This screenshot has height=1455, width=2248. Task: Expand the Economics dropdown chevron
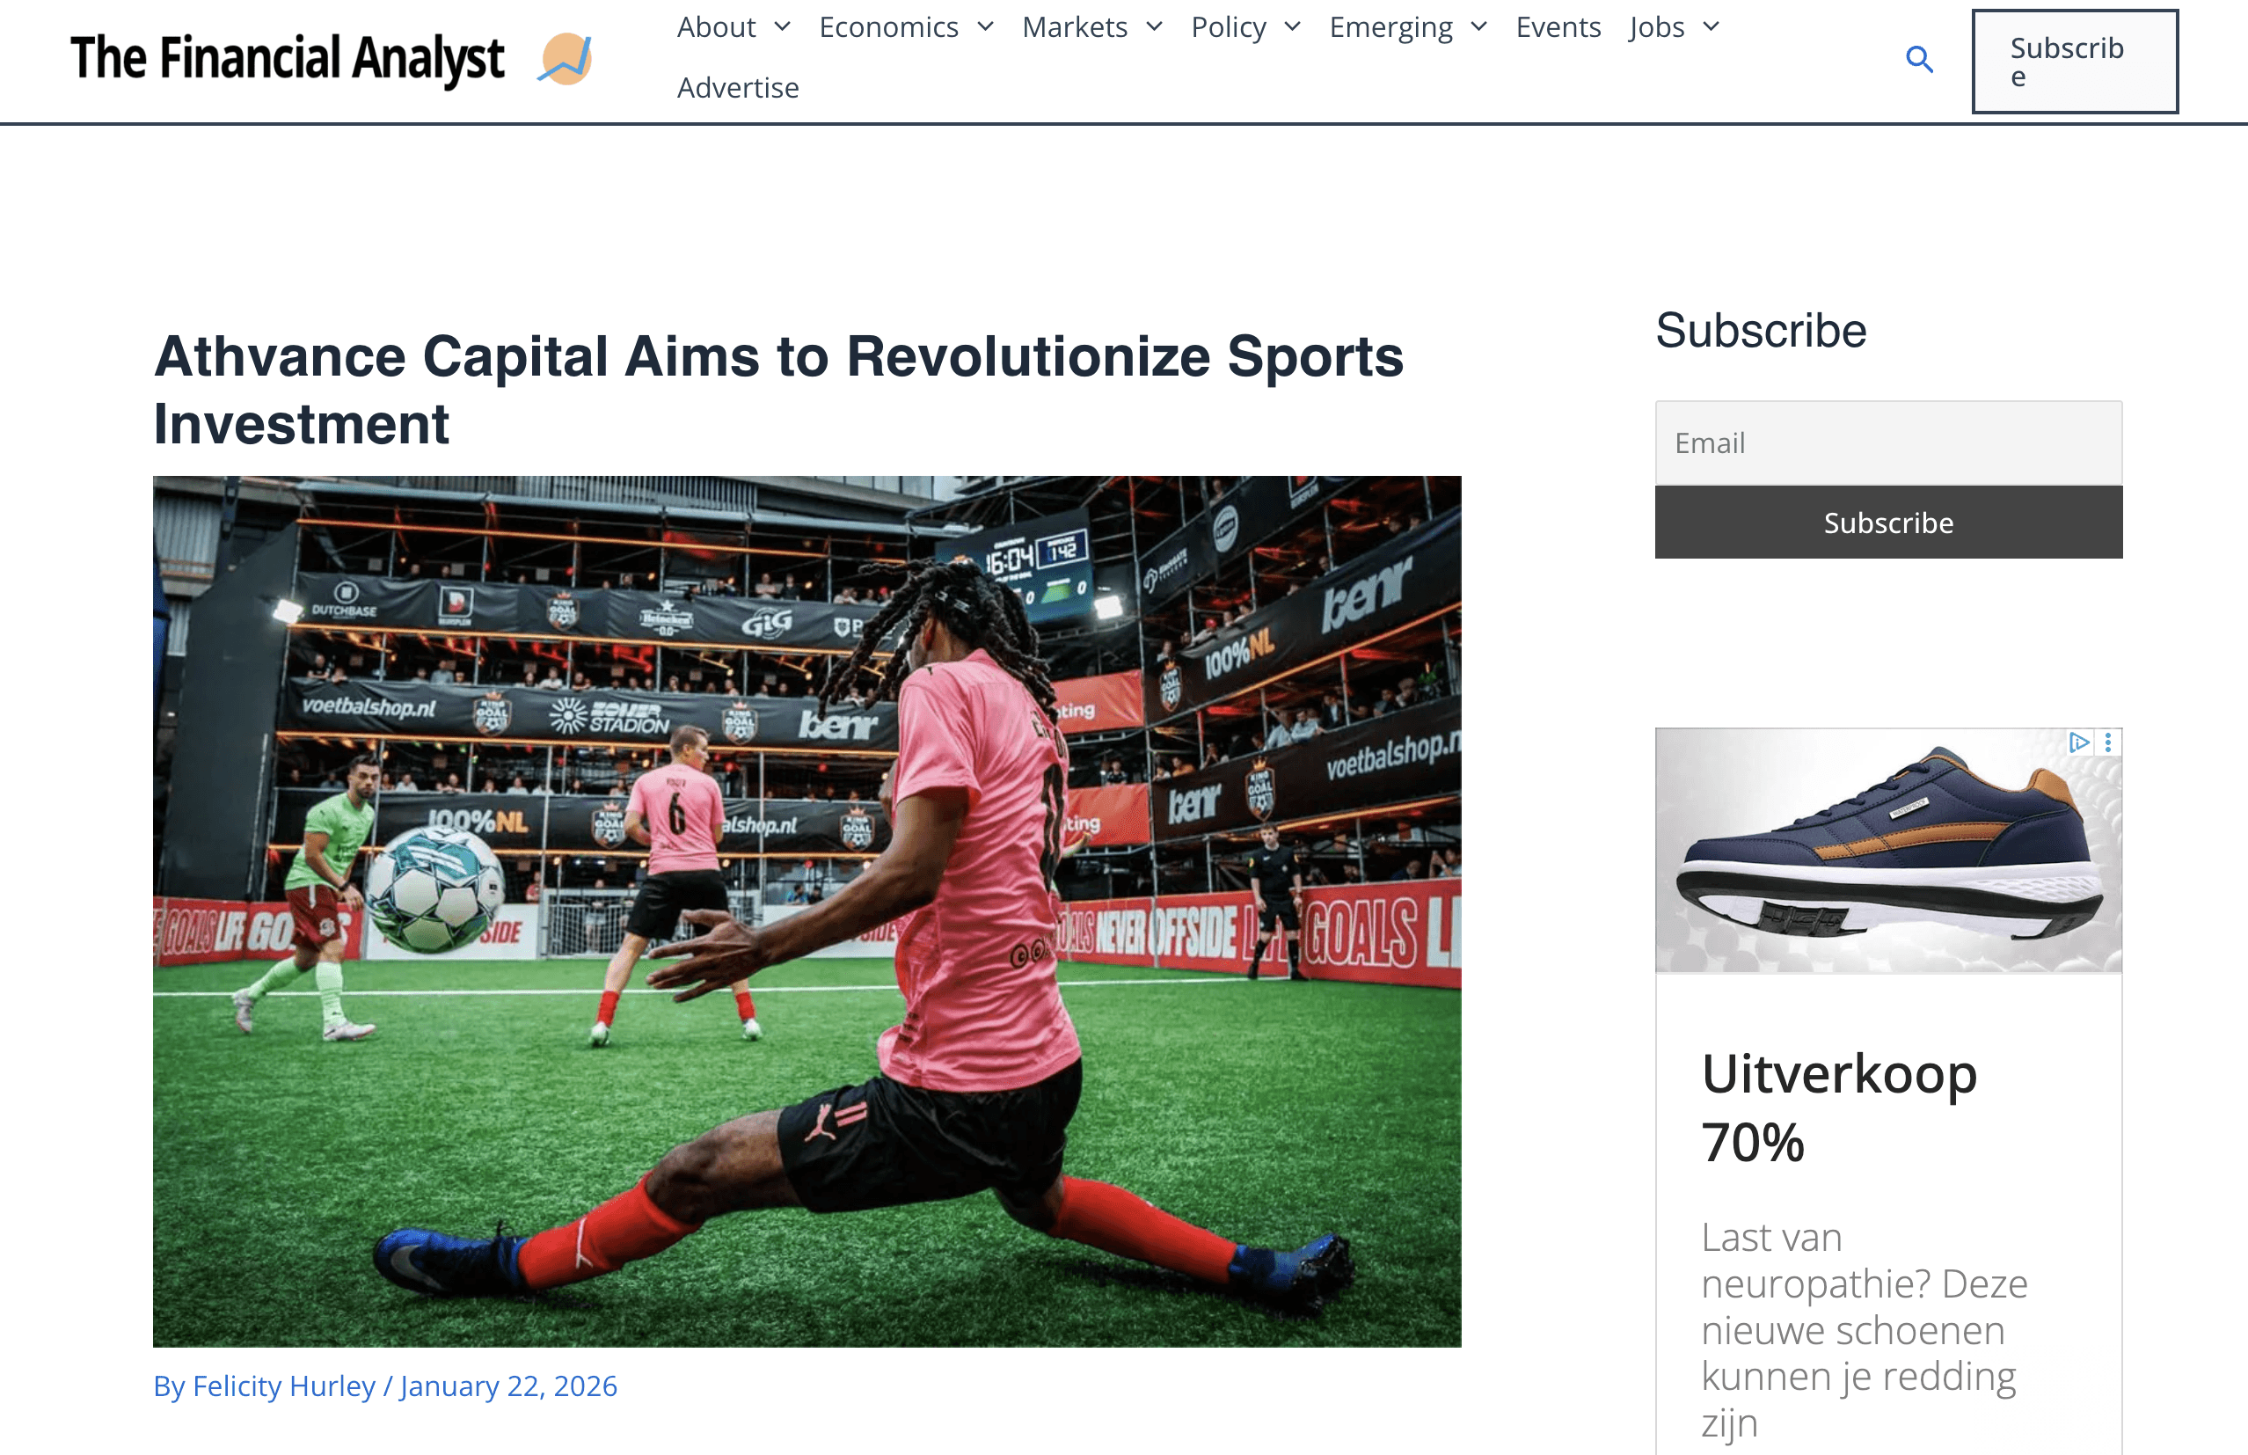pyautogui.click(x=986, y=27)
